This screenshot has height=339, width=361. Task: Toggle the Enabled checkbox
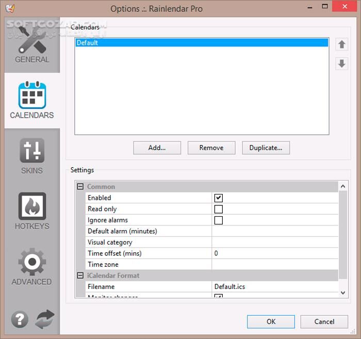click(218, 198)
